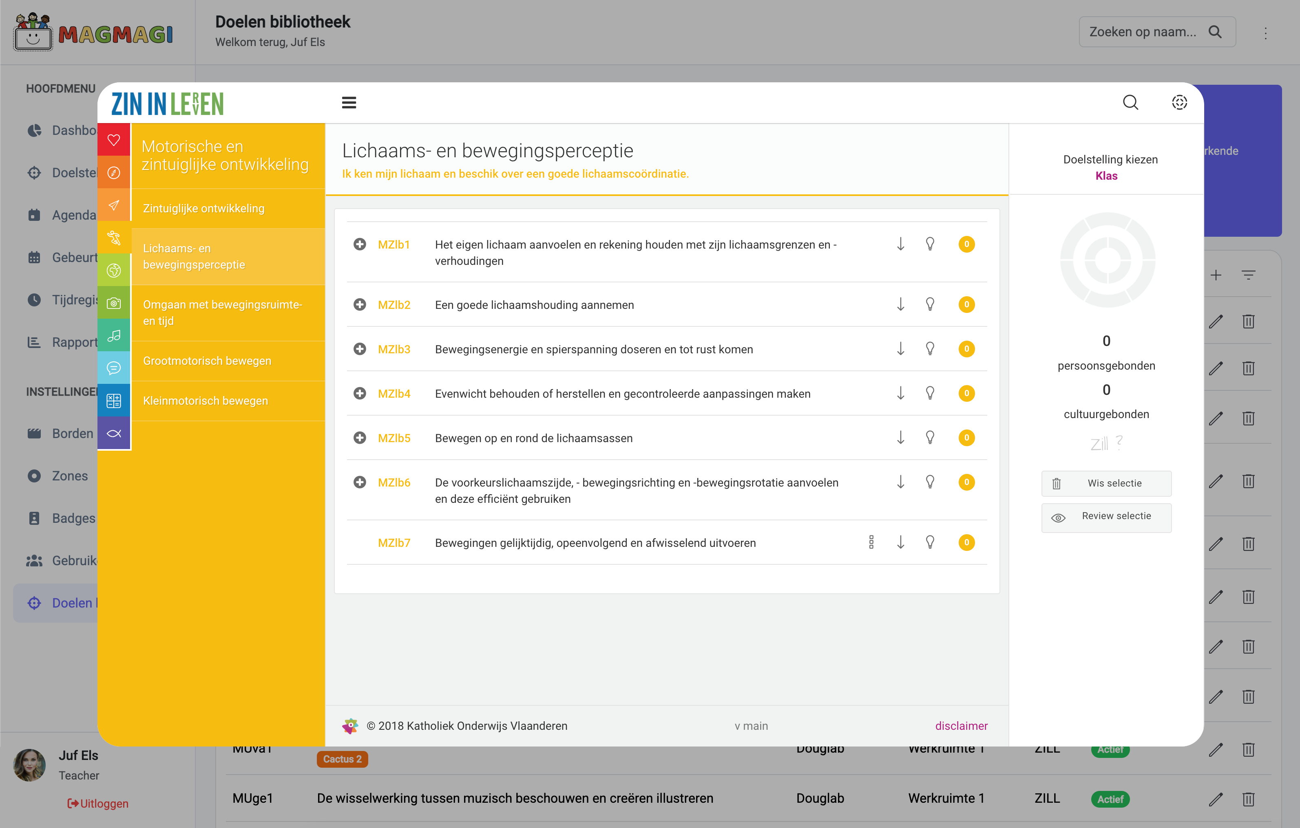Click the calculator development area icon

click(113, 400)
